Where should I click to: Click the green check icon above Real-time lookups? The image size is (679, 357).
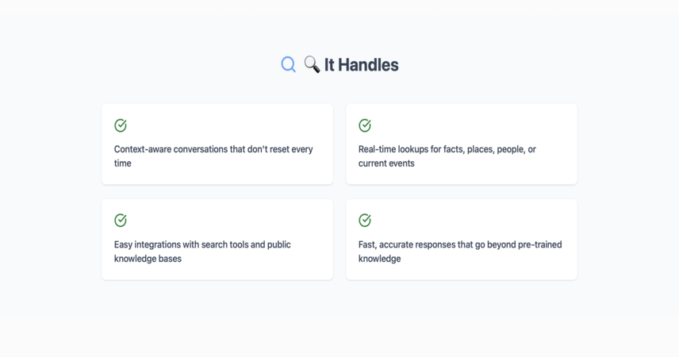point(365,125)
